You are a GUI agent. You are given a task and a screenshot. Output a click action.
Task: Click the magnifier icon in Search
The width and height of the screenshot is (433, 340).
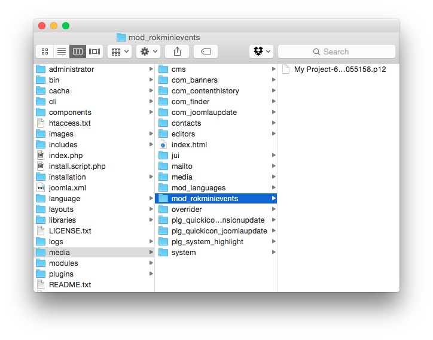coord(316,51)
